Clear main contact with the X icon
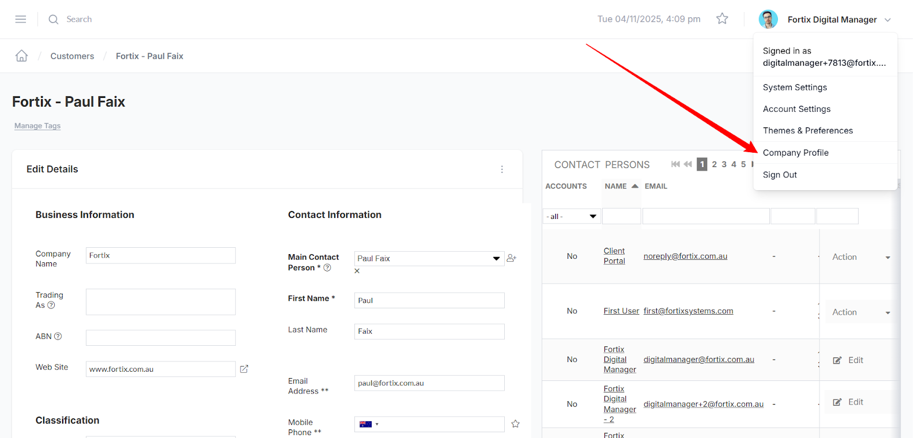The width and height of the screenshot is (922, 438). pos(357,271)
